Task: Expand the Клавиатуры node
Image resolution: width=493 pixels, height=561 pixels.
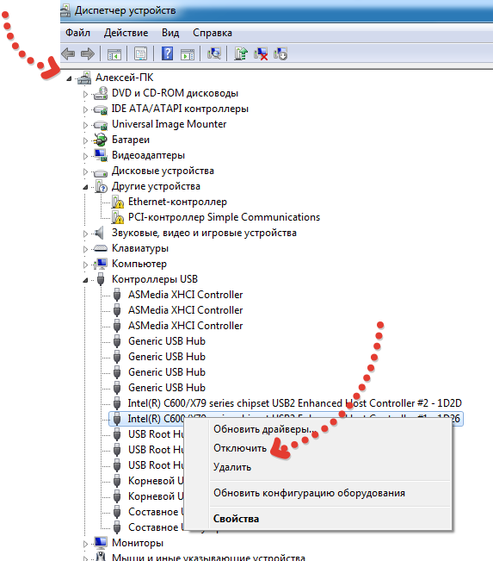Action: (x=85, y=249)
